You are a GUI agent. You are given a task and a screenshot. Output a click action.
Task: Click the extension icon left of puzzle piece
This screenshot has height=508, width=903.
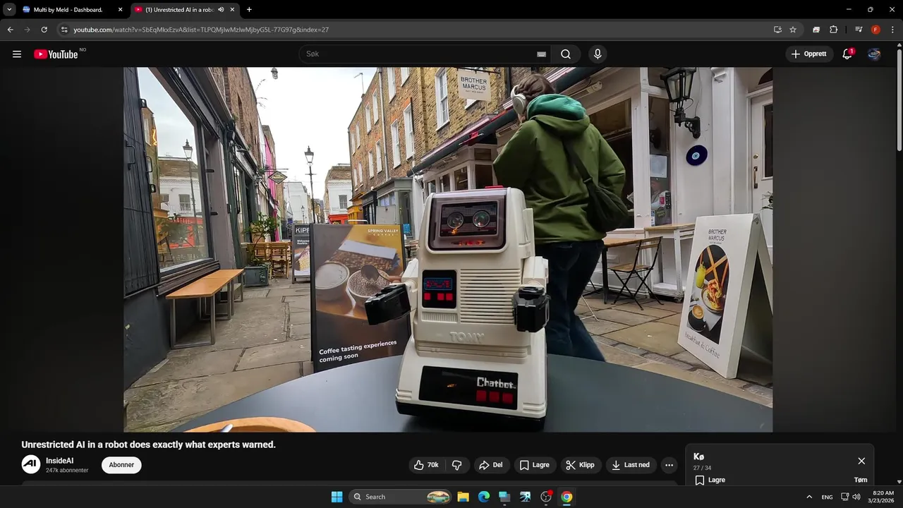click(816, 30)
